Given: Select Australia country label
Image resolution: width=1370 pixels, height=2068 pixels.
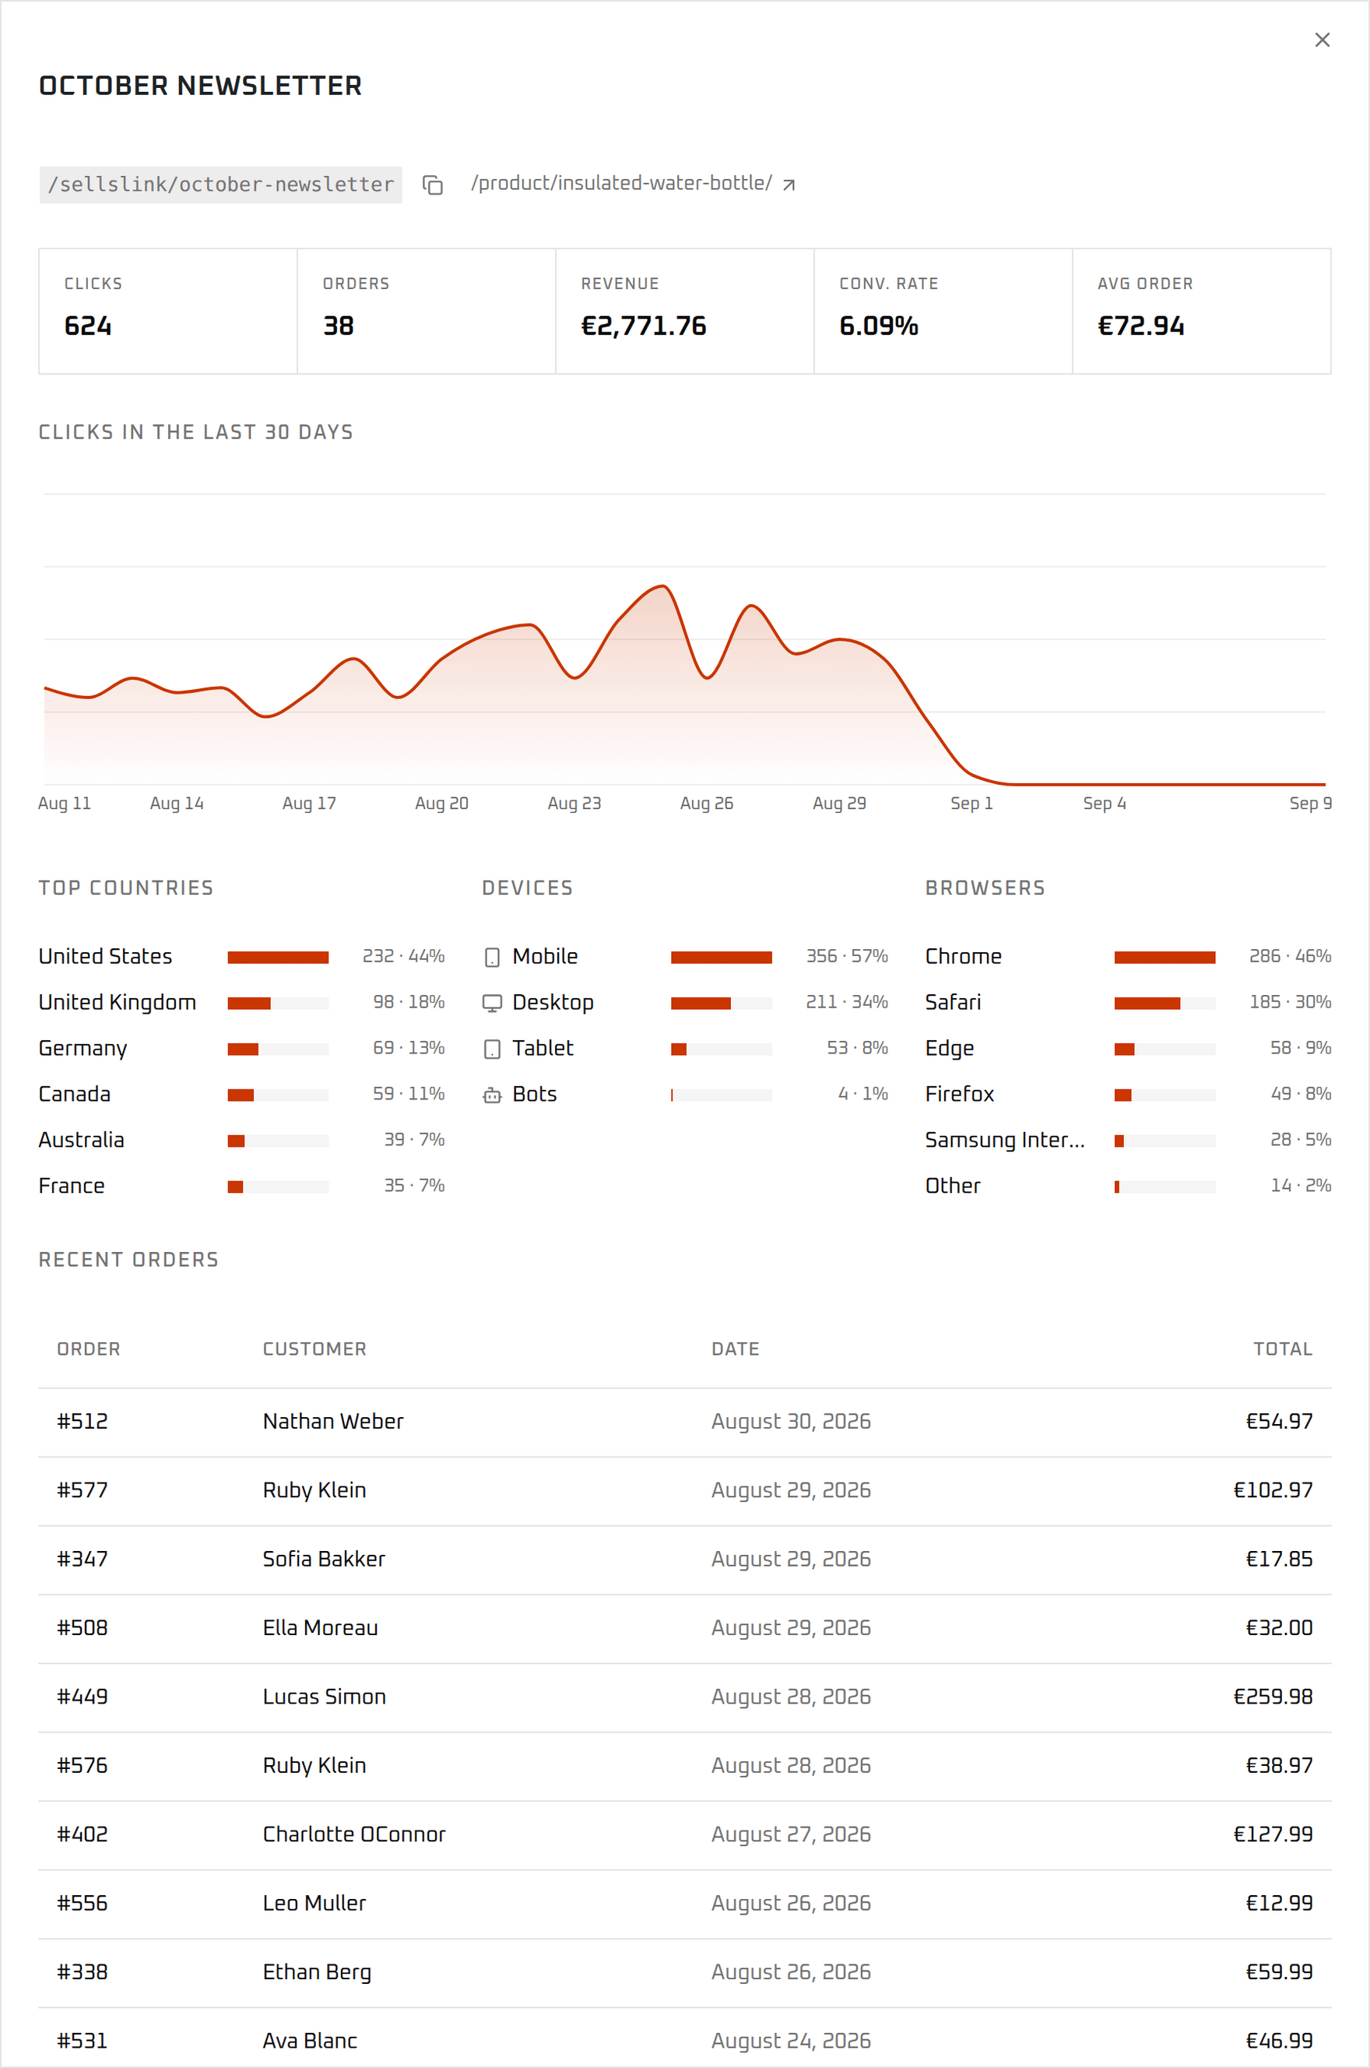Looking at the screenshot, I should pyautogui.click(x=81, y=1140).
